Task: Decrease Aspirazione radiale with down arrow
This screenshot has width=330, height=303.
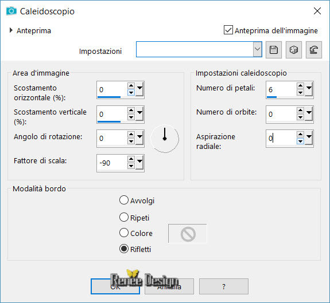Action: (300, 141)
